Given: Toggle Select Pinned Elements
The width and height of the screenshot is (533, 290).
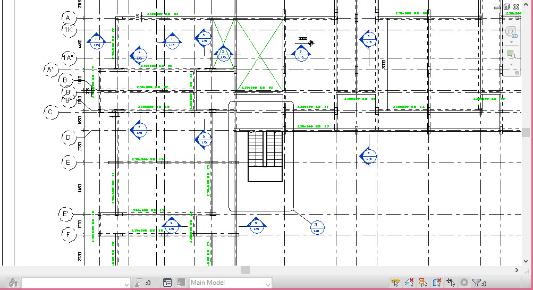Looking at the screenshot, I should click(x=423, y=283).
